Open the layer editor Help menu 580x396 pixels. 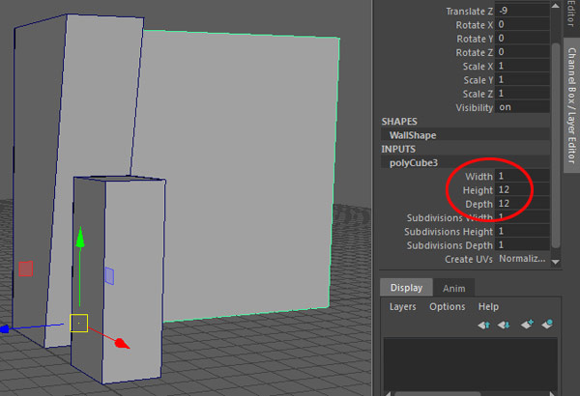click(488, 306)
